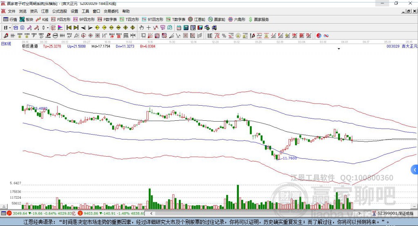Open the calendar icon numbered 21
Screen dimensions: 418x226
(x=179, y=28)
